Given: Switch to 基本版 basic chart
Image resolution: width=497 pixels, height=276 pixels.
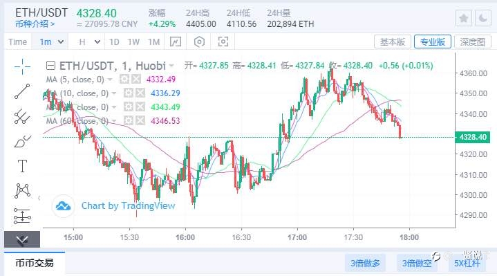Looking at the screenshot, I should (x=393, y=42).
